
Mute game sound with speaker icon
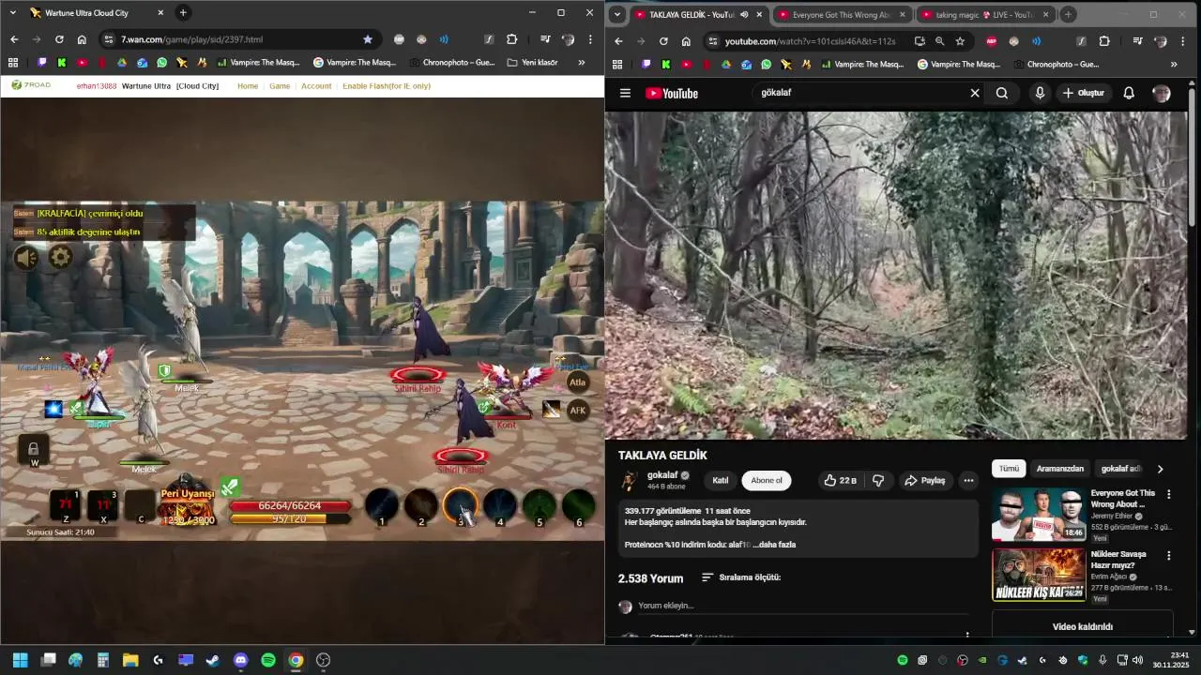point(26,257)
